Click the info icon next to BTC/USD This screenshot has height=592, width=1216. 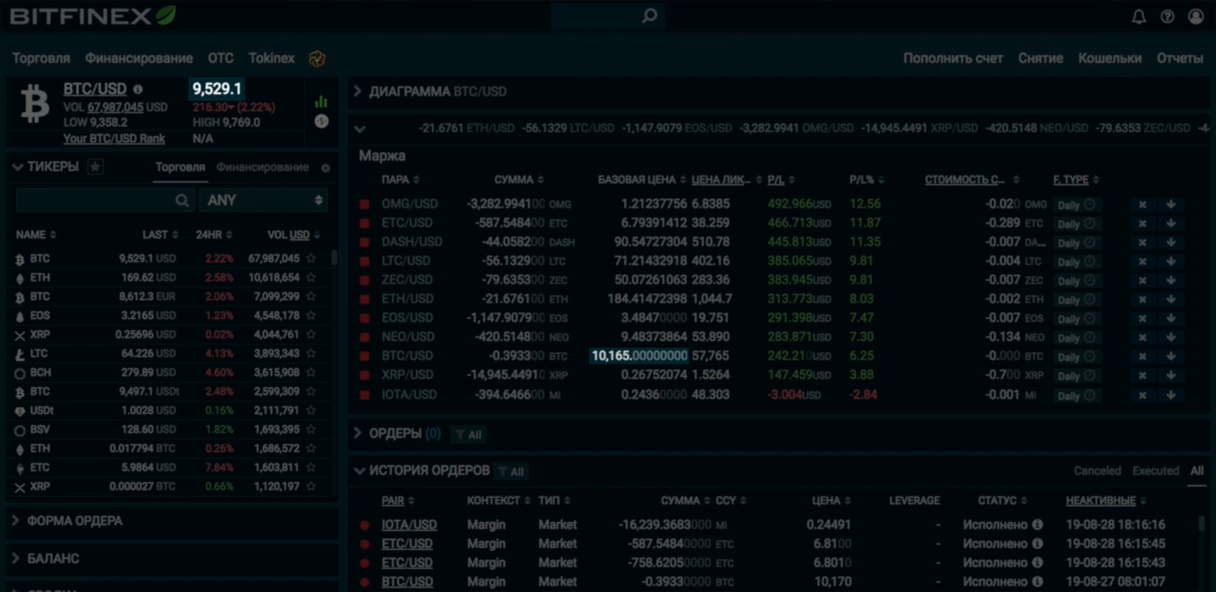[138, 89]
